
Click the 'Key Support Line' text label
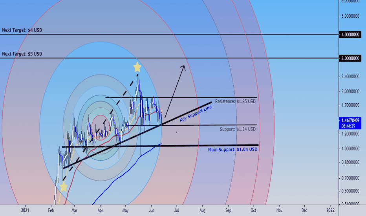click(196, 113)
